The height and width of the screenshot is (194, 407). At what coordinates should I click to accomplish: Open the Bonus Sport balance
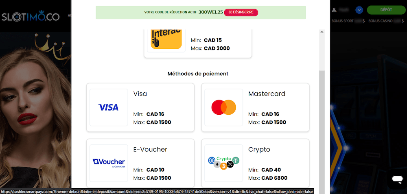click(348, 21)
